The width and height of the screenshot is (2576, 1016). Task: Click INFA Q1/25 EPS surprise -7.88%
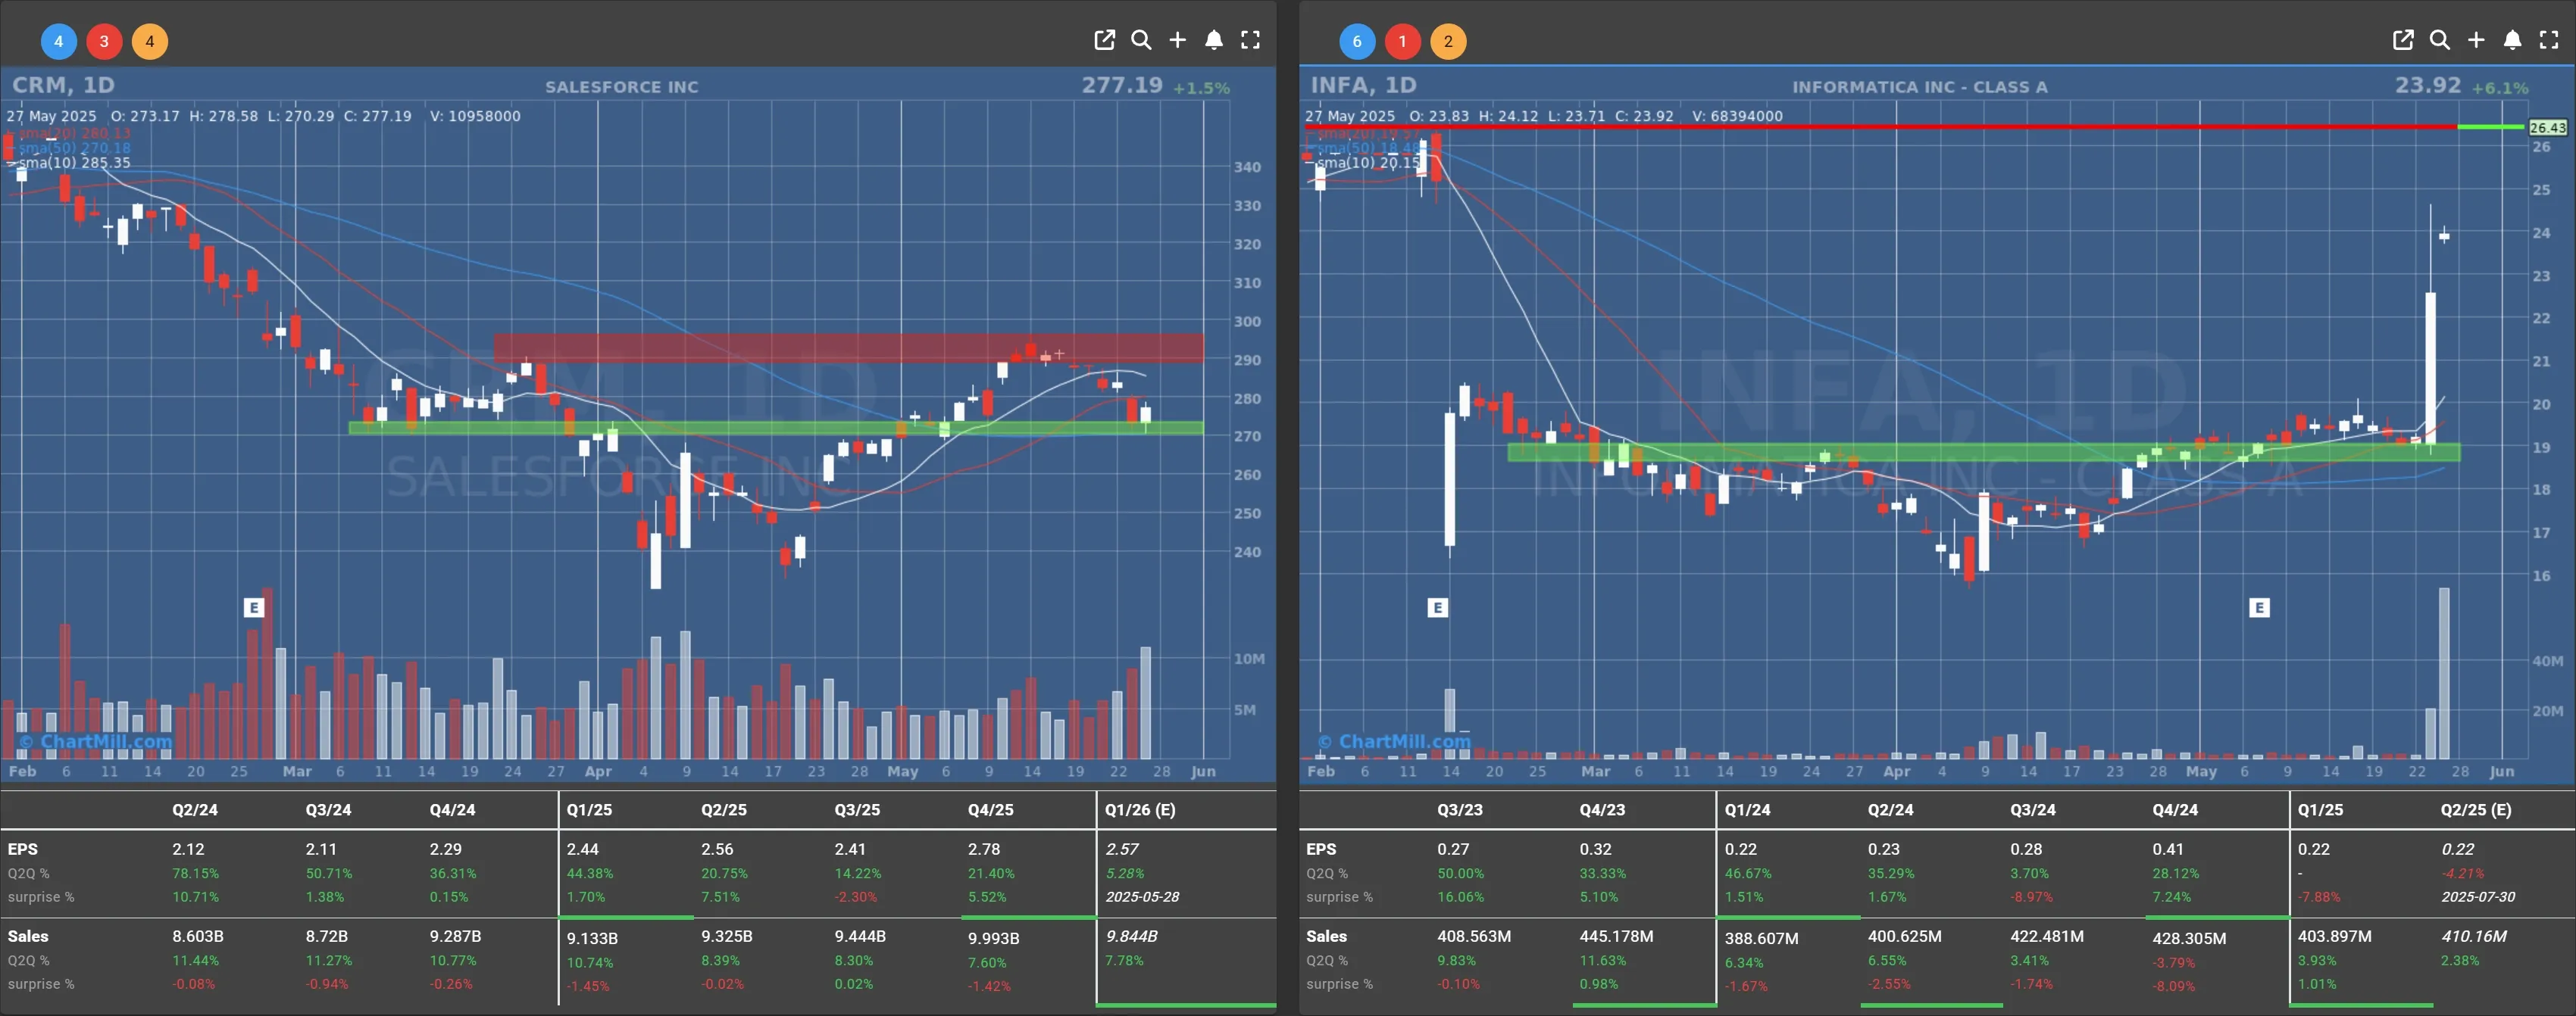[x=2319, y=897]
